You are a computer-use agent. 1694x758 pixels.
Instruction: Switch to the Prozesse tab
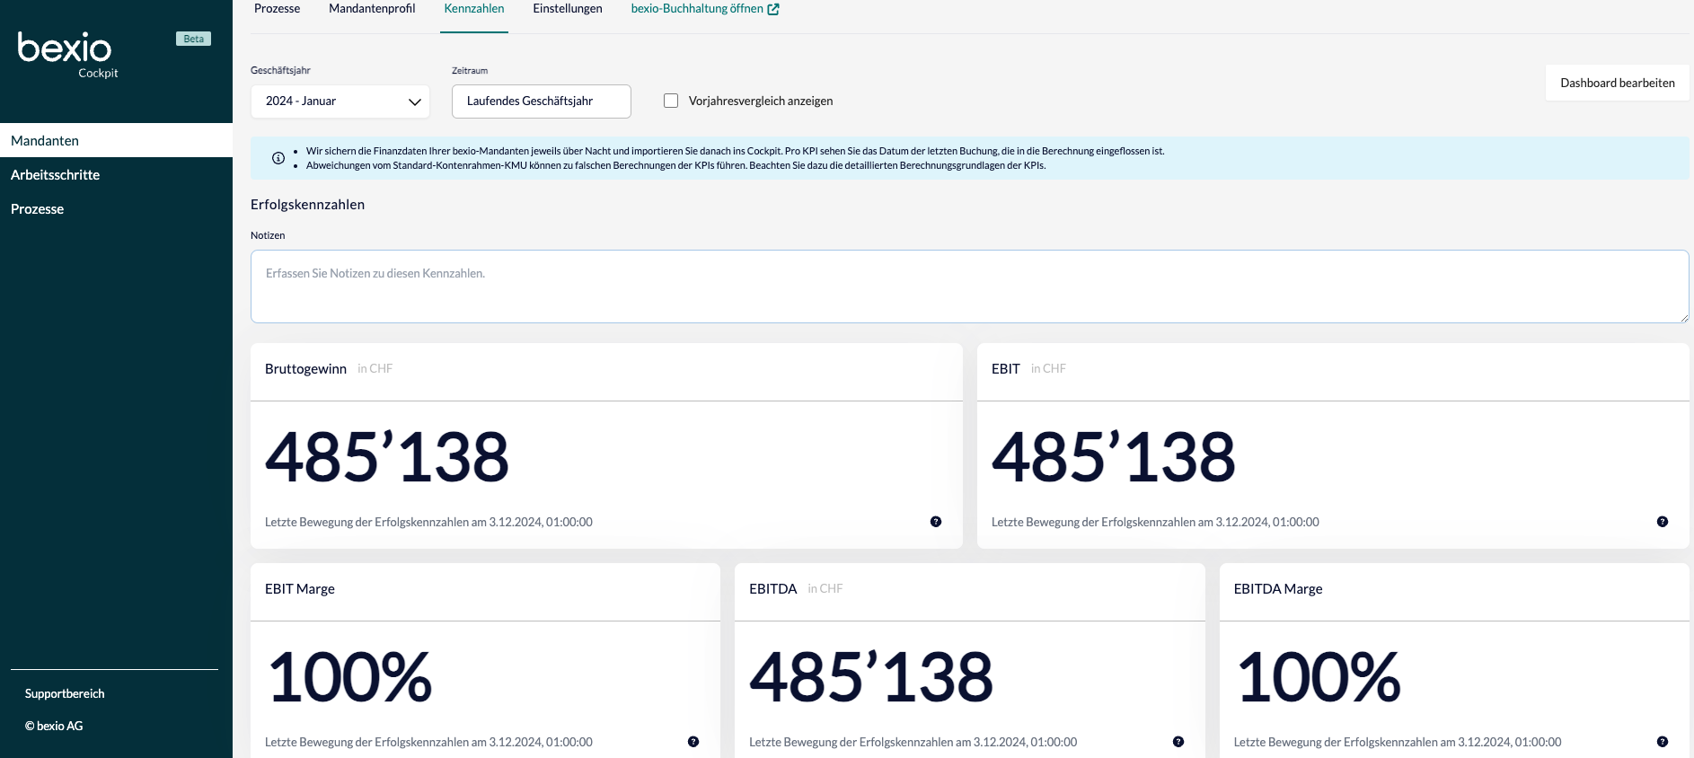(277, 9)
